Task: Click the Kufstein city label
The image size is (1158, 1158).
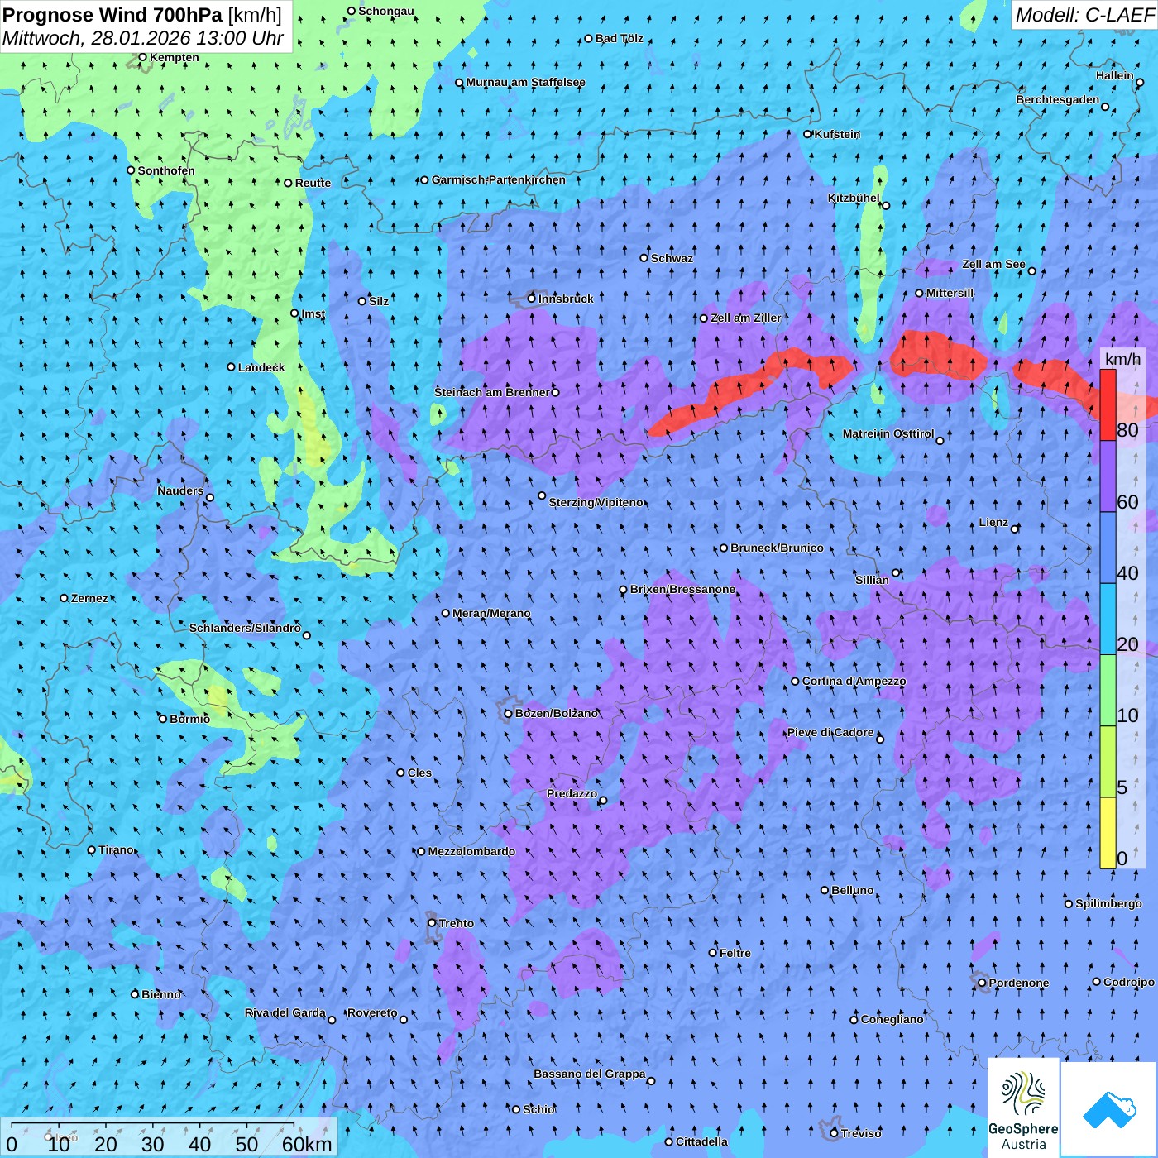Action: 837,134
